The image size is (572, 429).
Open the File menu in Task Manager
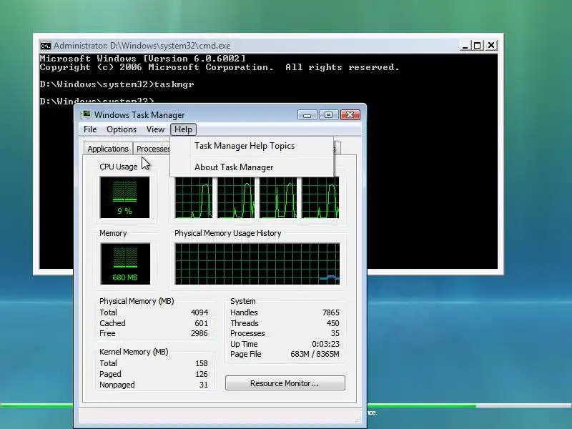[90, 129]
